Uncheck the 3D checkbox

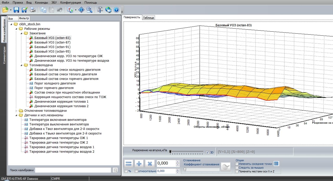click(x=207, y=152)
